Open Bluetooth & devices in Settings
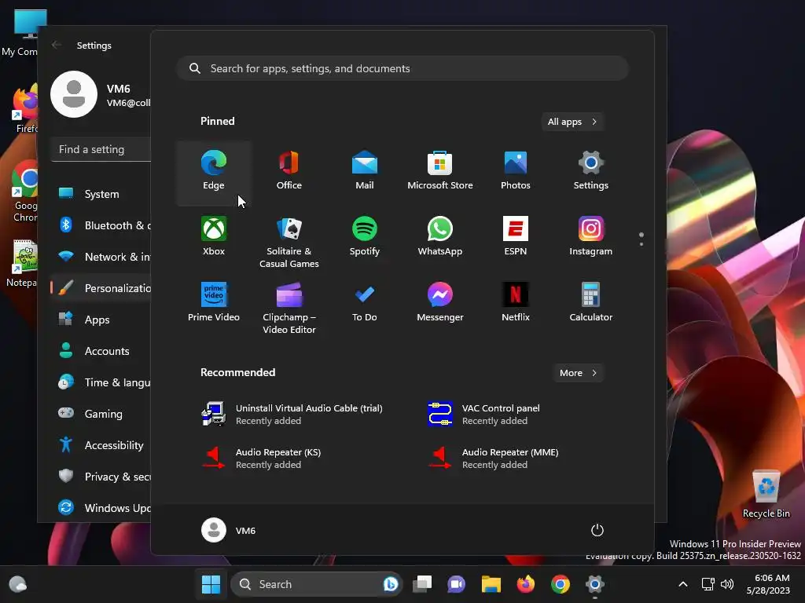This screenshot has width=805, height=603. pyautogui.click(x=101, y=225)
